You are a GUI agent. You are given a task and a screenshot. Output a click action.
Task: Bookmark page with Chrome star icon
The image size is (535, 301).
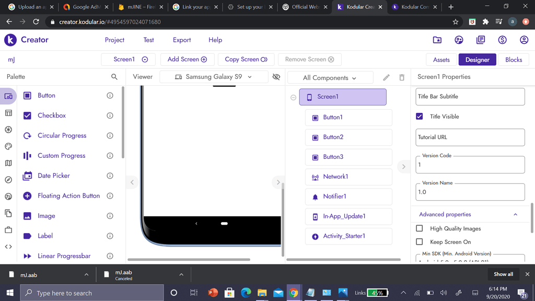[456, 22]
